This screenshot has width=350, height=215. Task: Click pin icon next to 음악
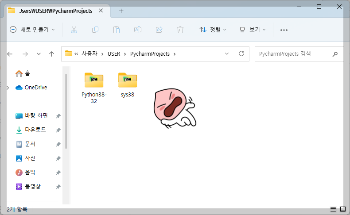(x=58, y=173)
